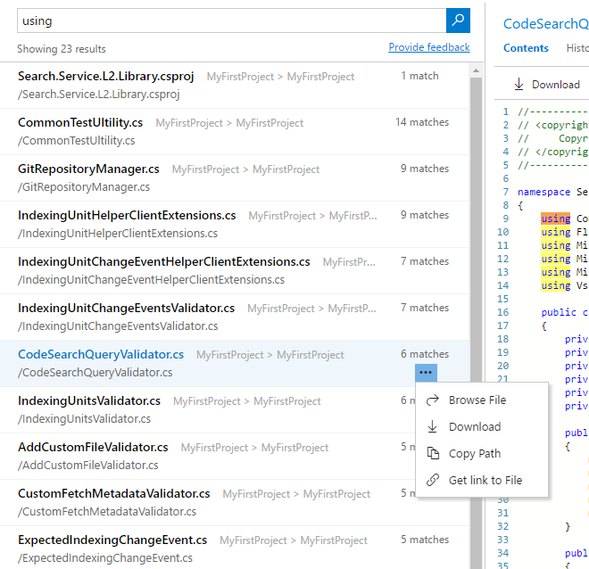This screenshot has width=589, height=569.
Task: Switch to the History tab
Action: coord(577,48)
